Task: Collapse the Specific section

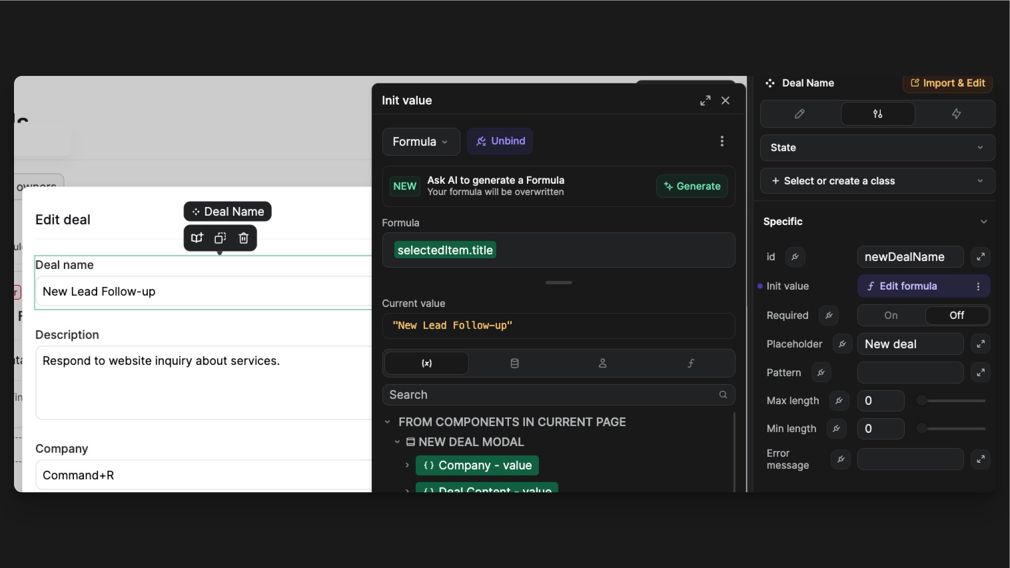Action: (x=983, y=222)
